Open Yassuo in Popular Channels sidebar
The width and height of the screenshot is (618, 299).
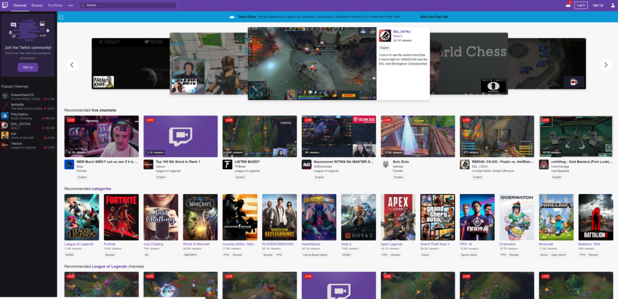coord(28,145)
